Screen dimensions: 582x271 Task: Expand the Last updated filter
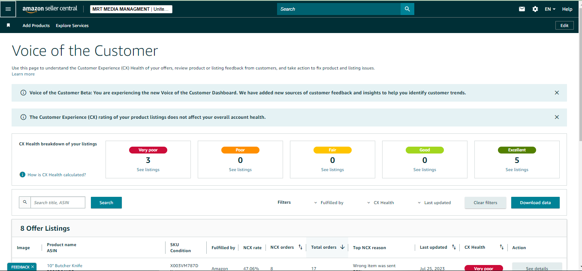click(434, 202)
